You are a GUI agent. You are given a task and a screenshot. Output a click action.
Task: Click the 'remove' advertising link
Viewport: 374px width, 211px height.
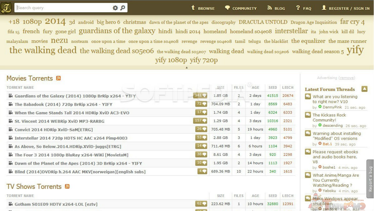pos(347,78)
